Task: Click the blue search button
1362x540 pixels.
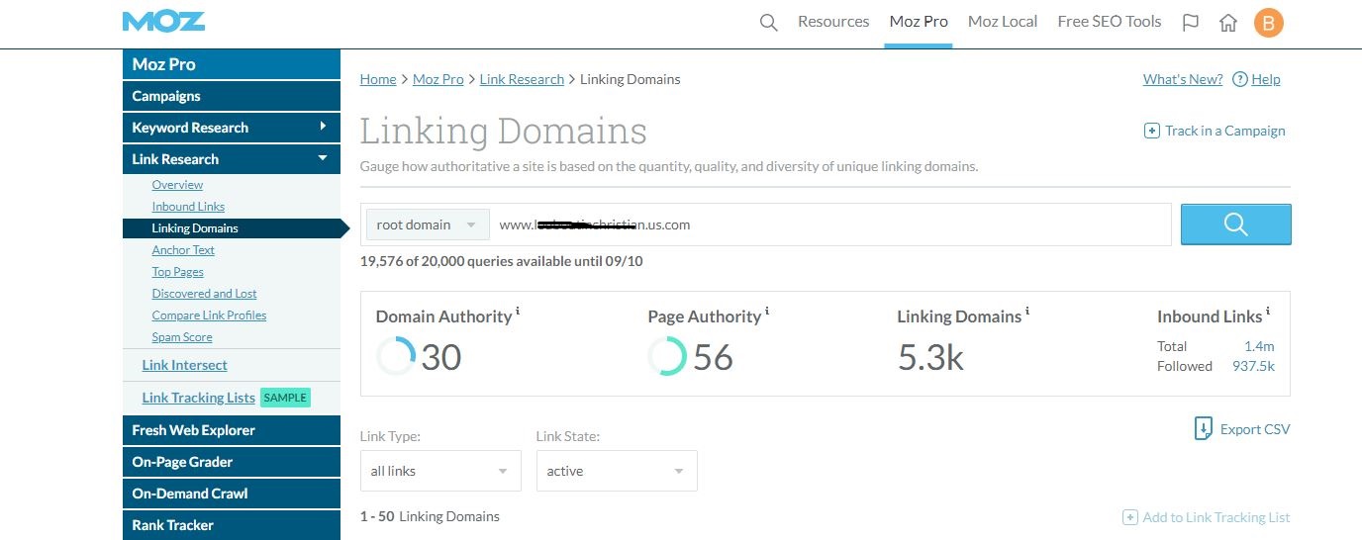Action: tap(1235, 225)
